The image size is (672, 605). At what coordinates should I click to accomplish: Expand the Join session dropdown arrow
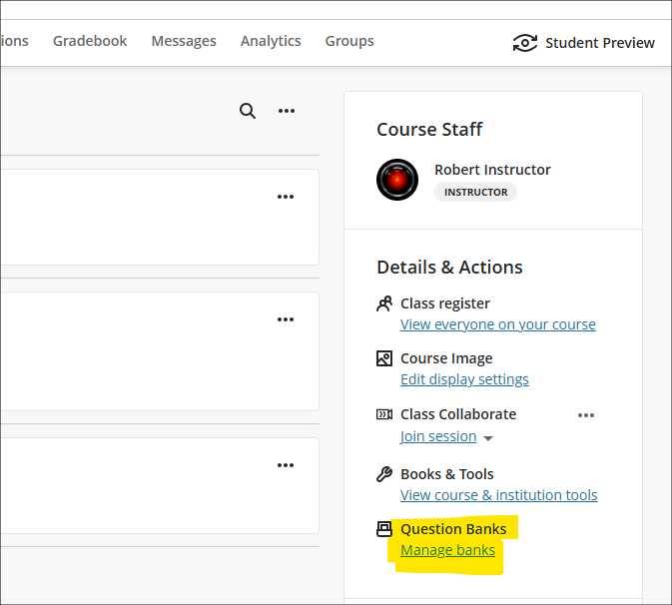(x=487, y=438)
